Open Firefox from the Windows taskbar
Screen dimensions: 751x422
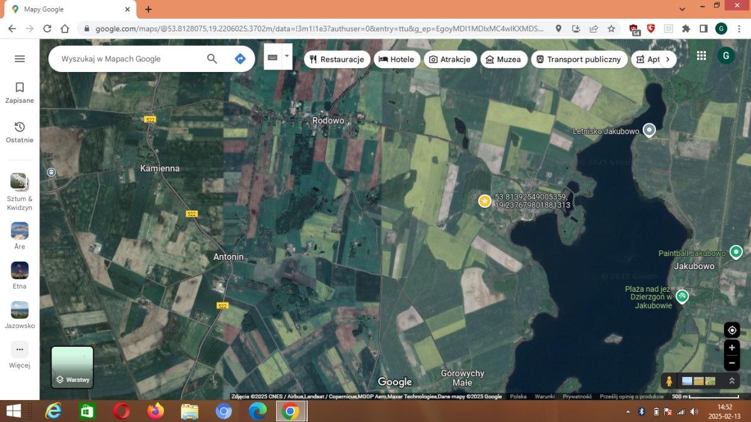click(155, 411)
